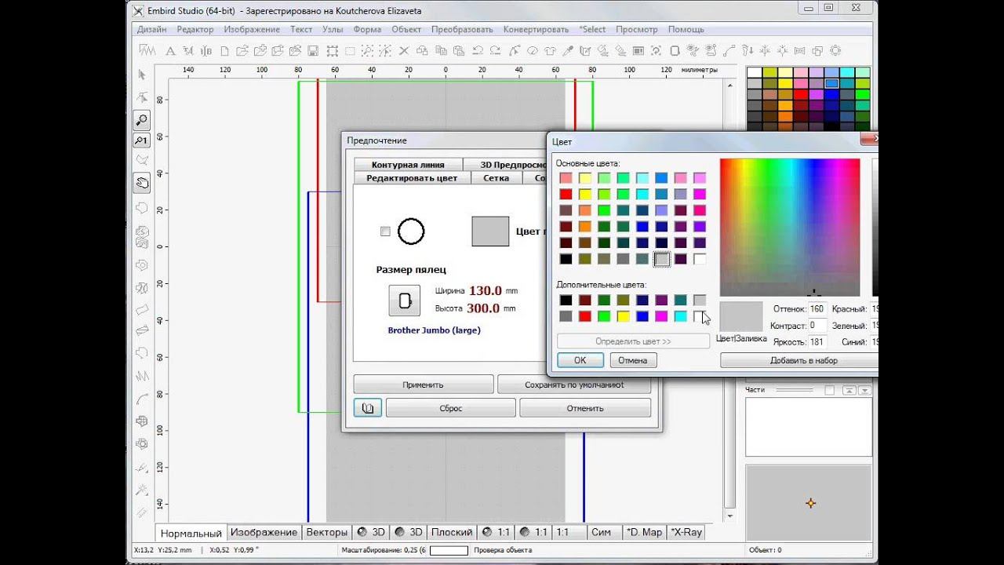Select the zoom magnifier tool in left toolbar
The height and width of the screenshot is (565, 1004).
[x=142, y=120]
